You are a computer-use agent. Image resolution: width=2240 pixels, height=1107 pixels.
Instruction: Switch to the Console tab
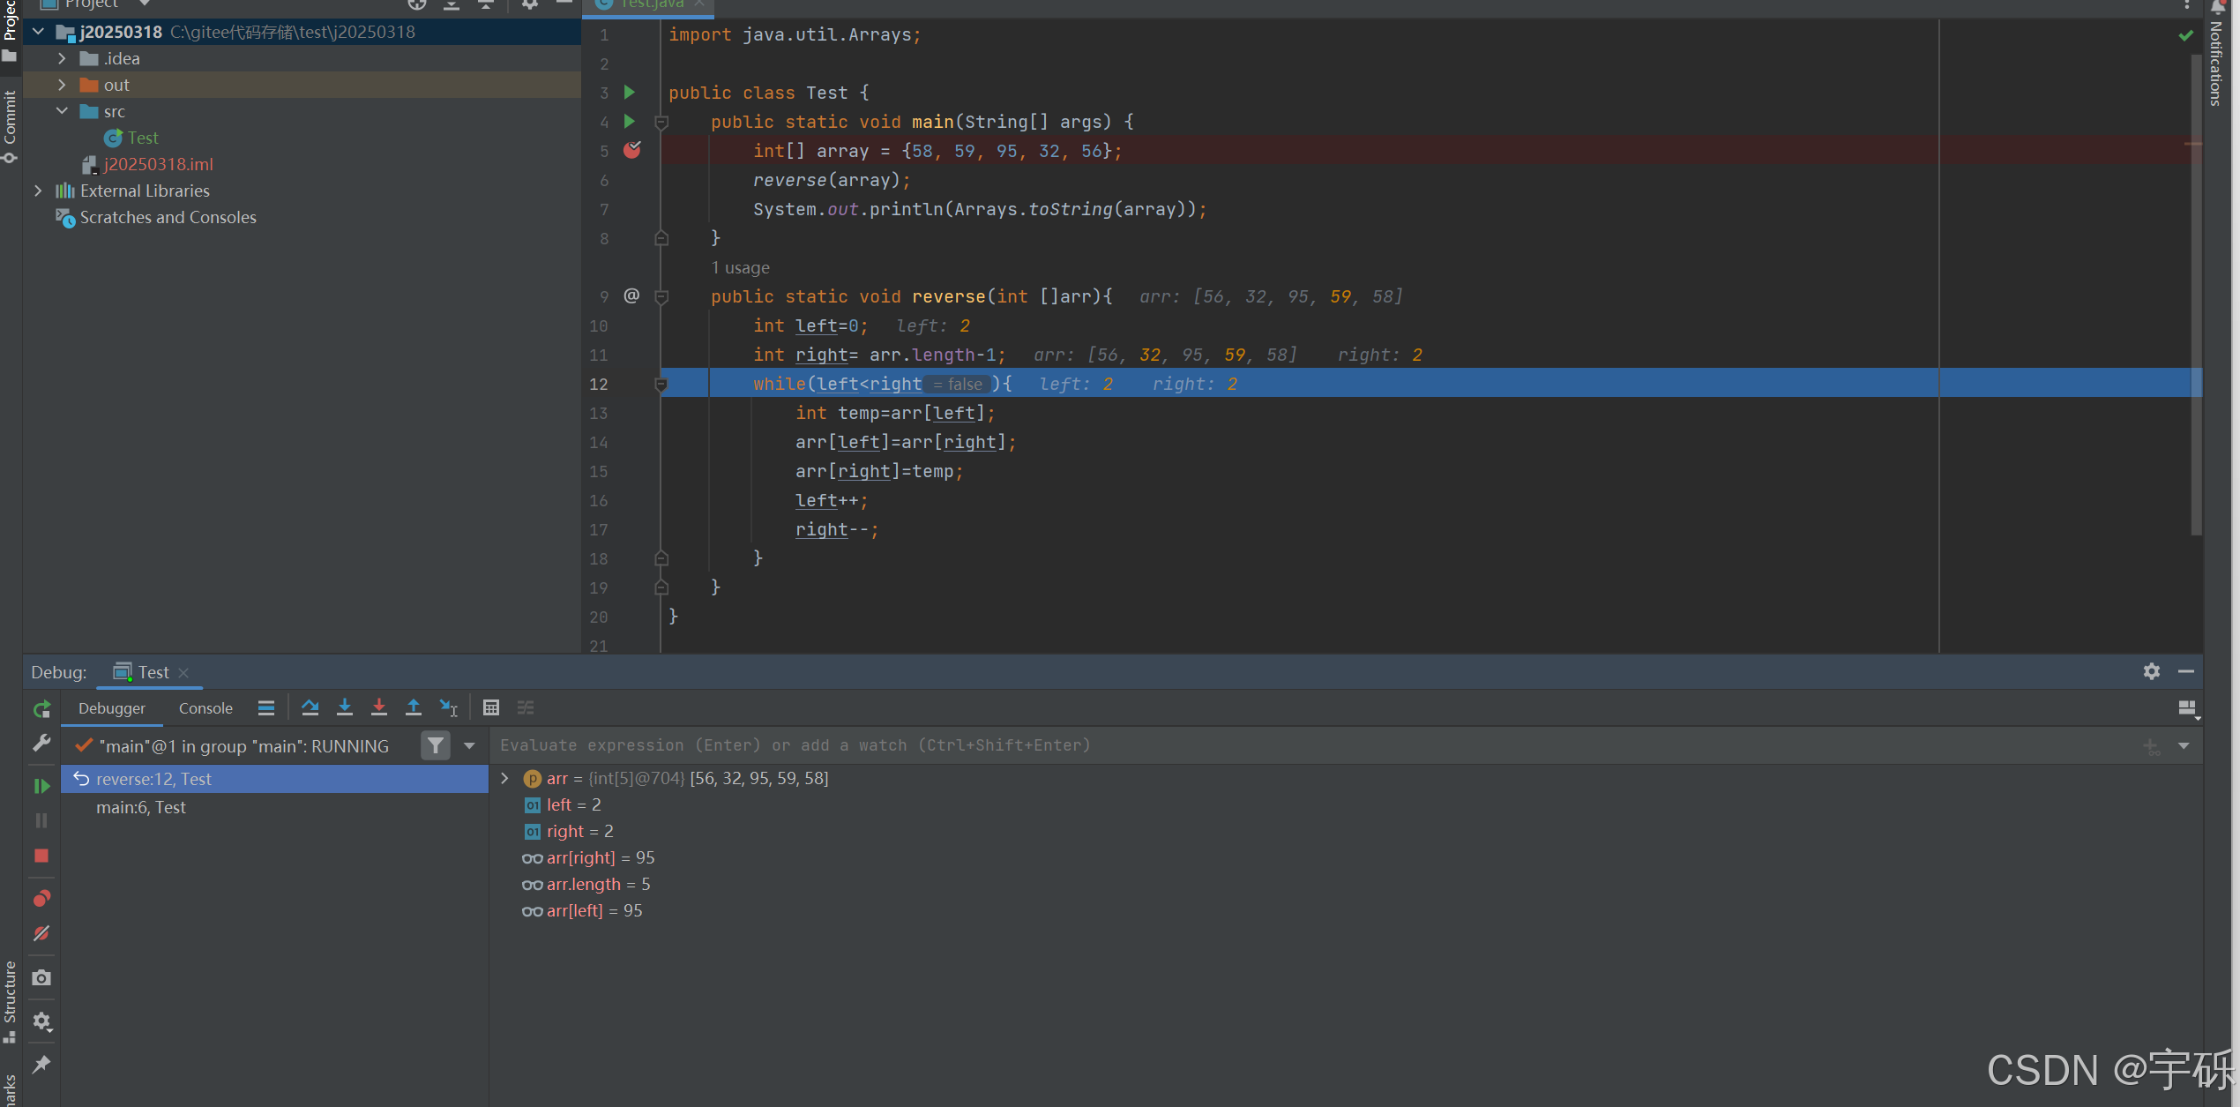pyautogui.click(x=205, y=708)
